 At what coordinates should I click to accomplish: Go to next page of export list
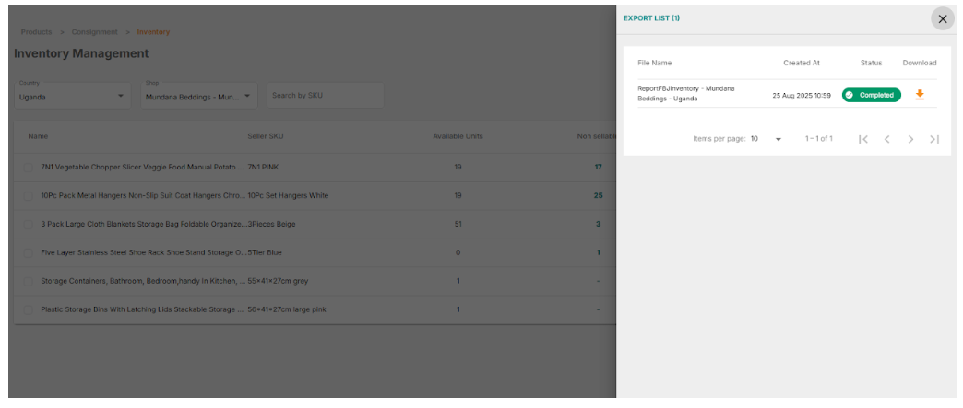point(910,139)
